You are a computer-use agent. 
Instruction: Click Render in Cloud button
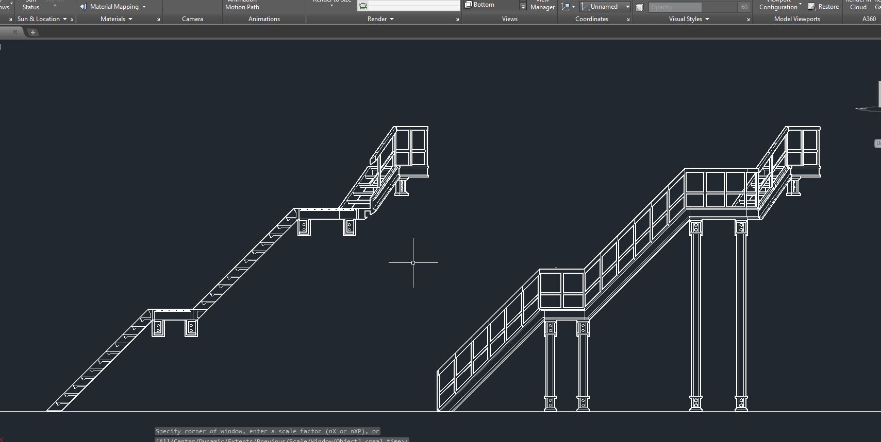point(858,5)
